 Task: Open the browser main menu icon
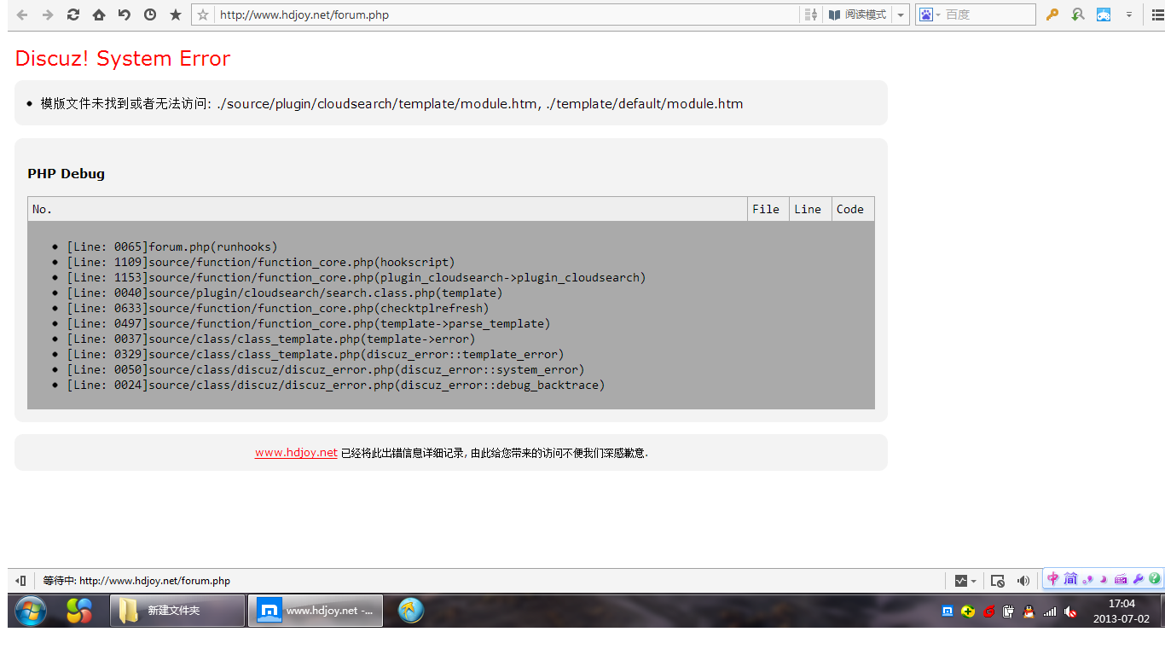[1156, 14]
